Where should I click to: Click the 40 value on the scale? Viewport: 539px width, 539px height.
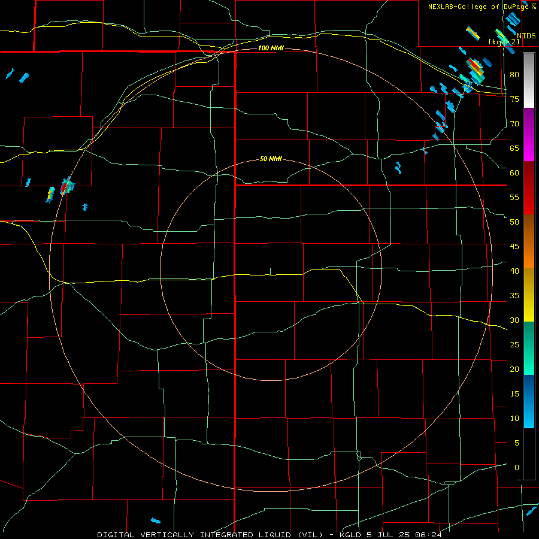click(514, 271)
